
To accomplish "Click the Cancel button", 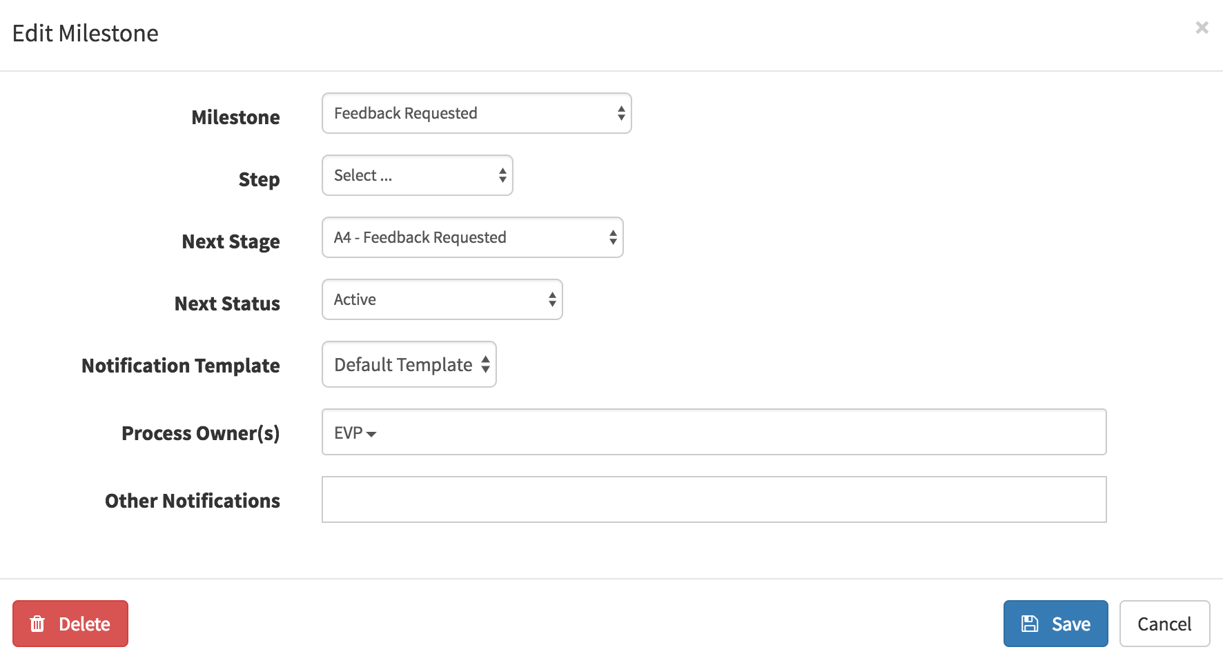I will 1164,623.
